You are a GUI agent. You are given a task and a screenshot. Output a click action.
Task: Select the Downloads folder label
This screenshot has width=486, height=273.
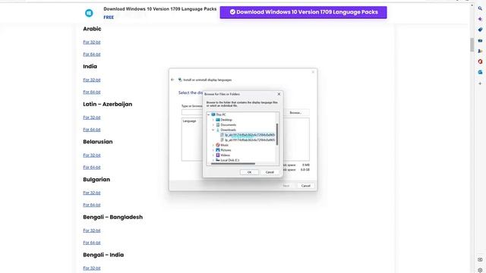229,130
